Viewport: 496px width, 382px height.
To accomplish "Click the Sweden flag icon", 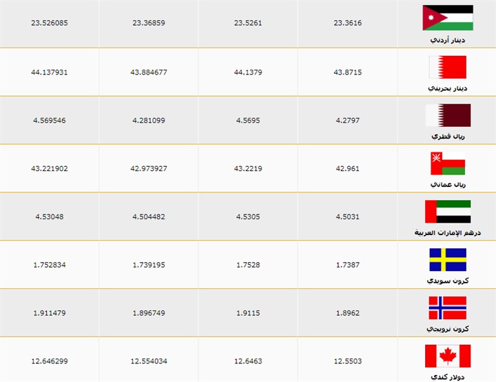I will 448,260.
